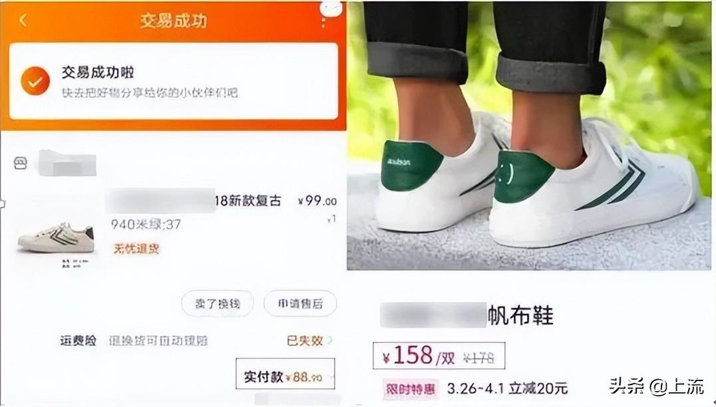Select the 交易成功啦 status card

point(174,81)
